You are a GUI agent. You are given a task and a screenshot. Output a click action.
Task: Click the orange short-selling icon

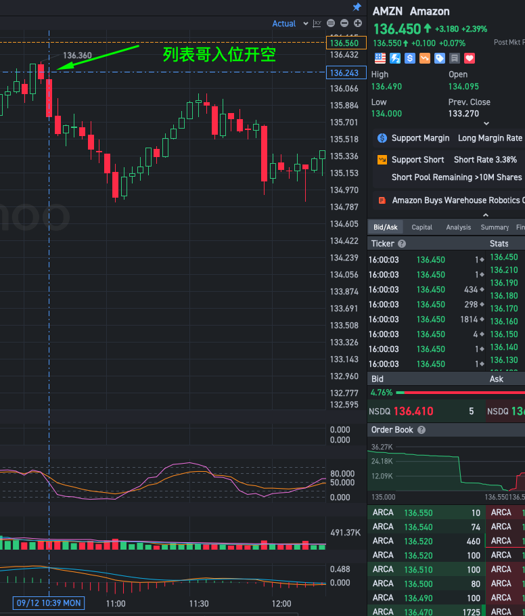[x=425, y=58]
